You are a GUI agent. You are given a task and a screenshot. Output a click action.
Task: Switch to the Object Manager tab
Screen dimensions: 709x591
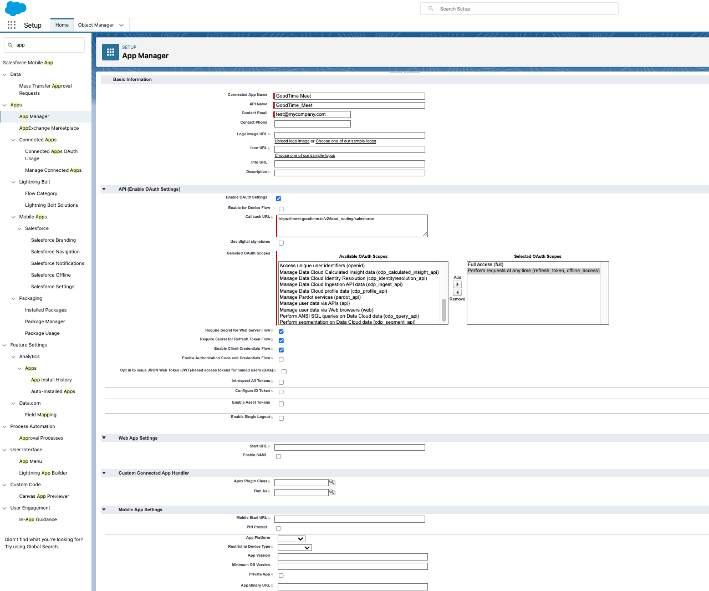(96, 25)
